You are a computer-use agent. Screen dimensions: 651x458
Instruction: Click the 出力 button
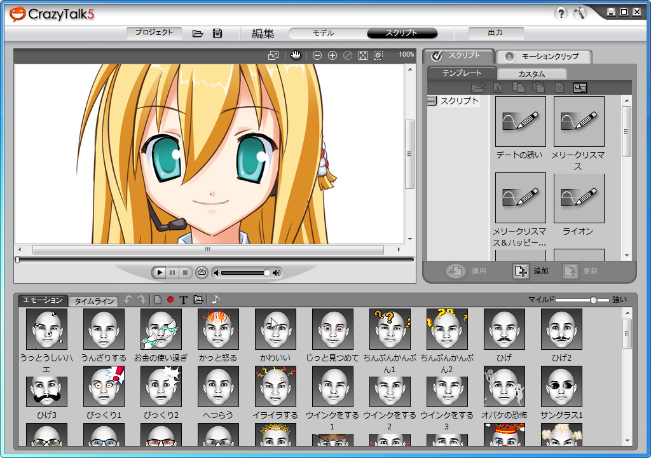pos(496,33)
